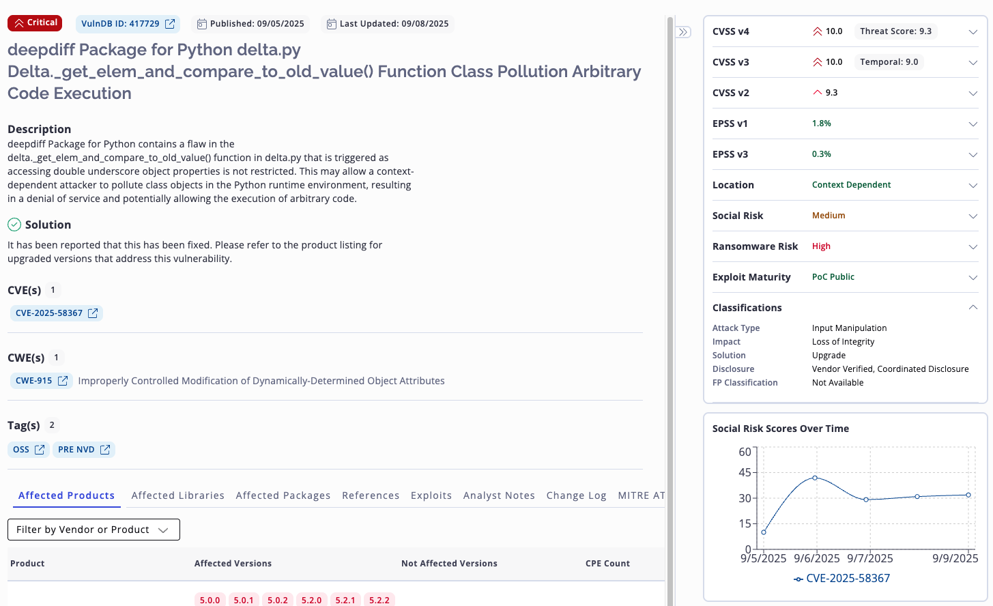
Task: Switch to the Affected Libraries tab
Action: click(178, 495)
